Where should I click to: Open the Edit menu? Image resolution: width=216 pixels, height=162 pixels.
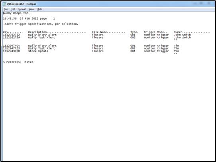click(13, 9)
